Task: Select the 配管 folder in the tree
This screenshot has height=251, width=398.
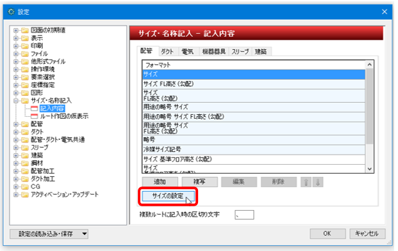Action: 37,125
